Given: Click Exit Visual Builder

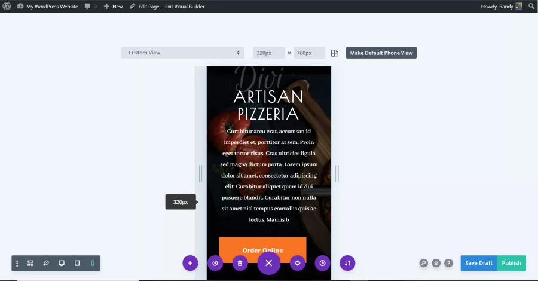Looking at the screenshot, I should tap(185, 6).
